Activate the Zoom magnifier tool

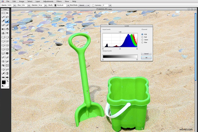point(7,69)
